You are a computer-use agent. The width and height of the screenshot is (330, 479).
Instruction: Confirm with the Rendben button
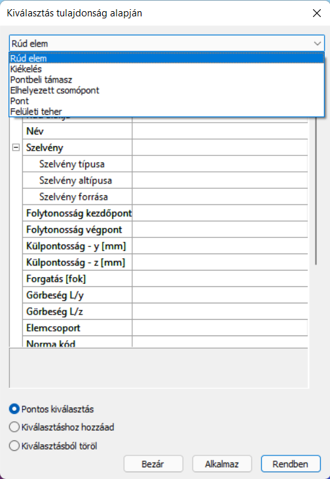pos(291,464)
